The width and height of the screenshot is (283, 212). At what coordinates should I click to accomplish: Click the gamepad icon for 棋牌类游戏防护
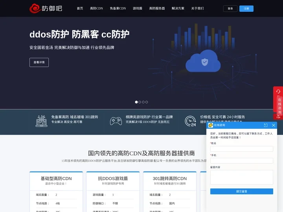[x=116, y=121]
